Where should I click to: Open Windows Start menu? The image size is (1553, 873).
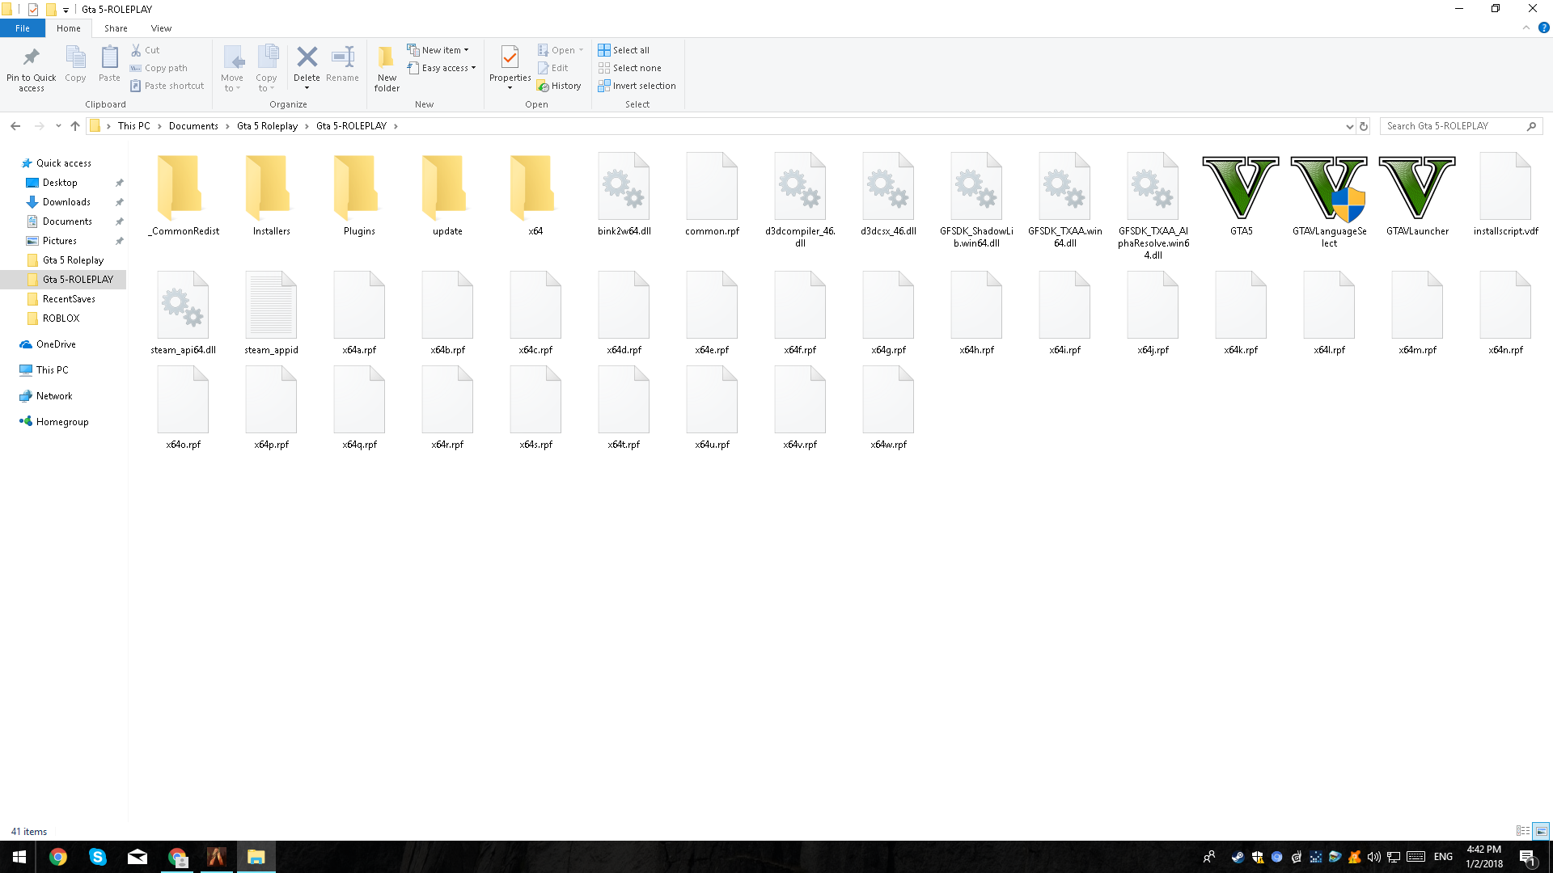click(19, 857)
